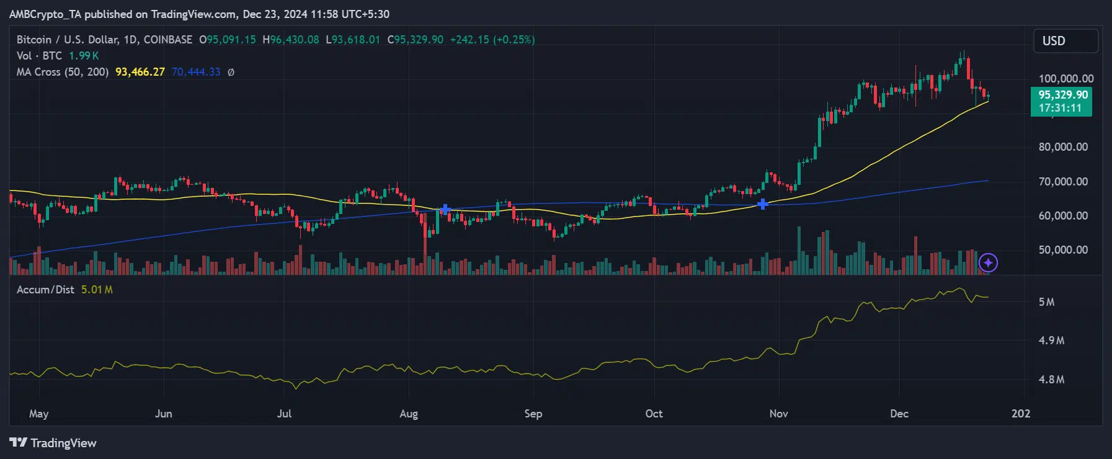Click the TradingView wordmark at bottom
Screen dimensions: 1112x459
coord(63,443)
